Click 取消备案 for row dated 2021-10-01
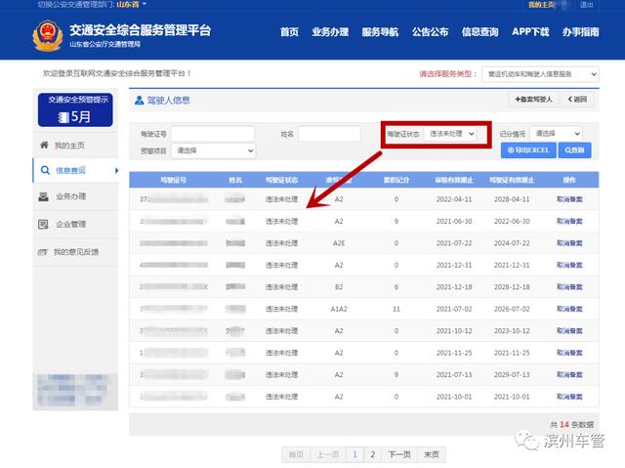This screenshot has height=468, width=625. pos(569,397)
